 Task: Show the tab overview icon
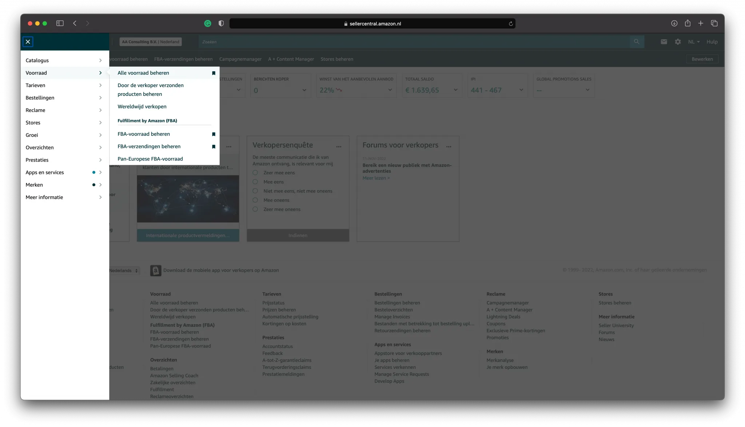click(714, 23)
